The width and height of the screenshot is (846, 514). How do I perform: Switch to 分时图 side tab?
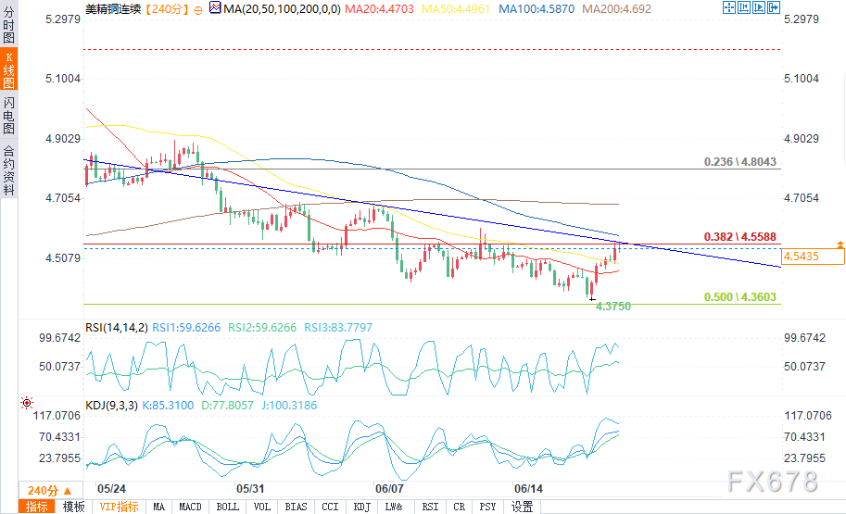tap(8, 25)
